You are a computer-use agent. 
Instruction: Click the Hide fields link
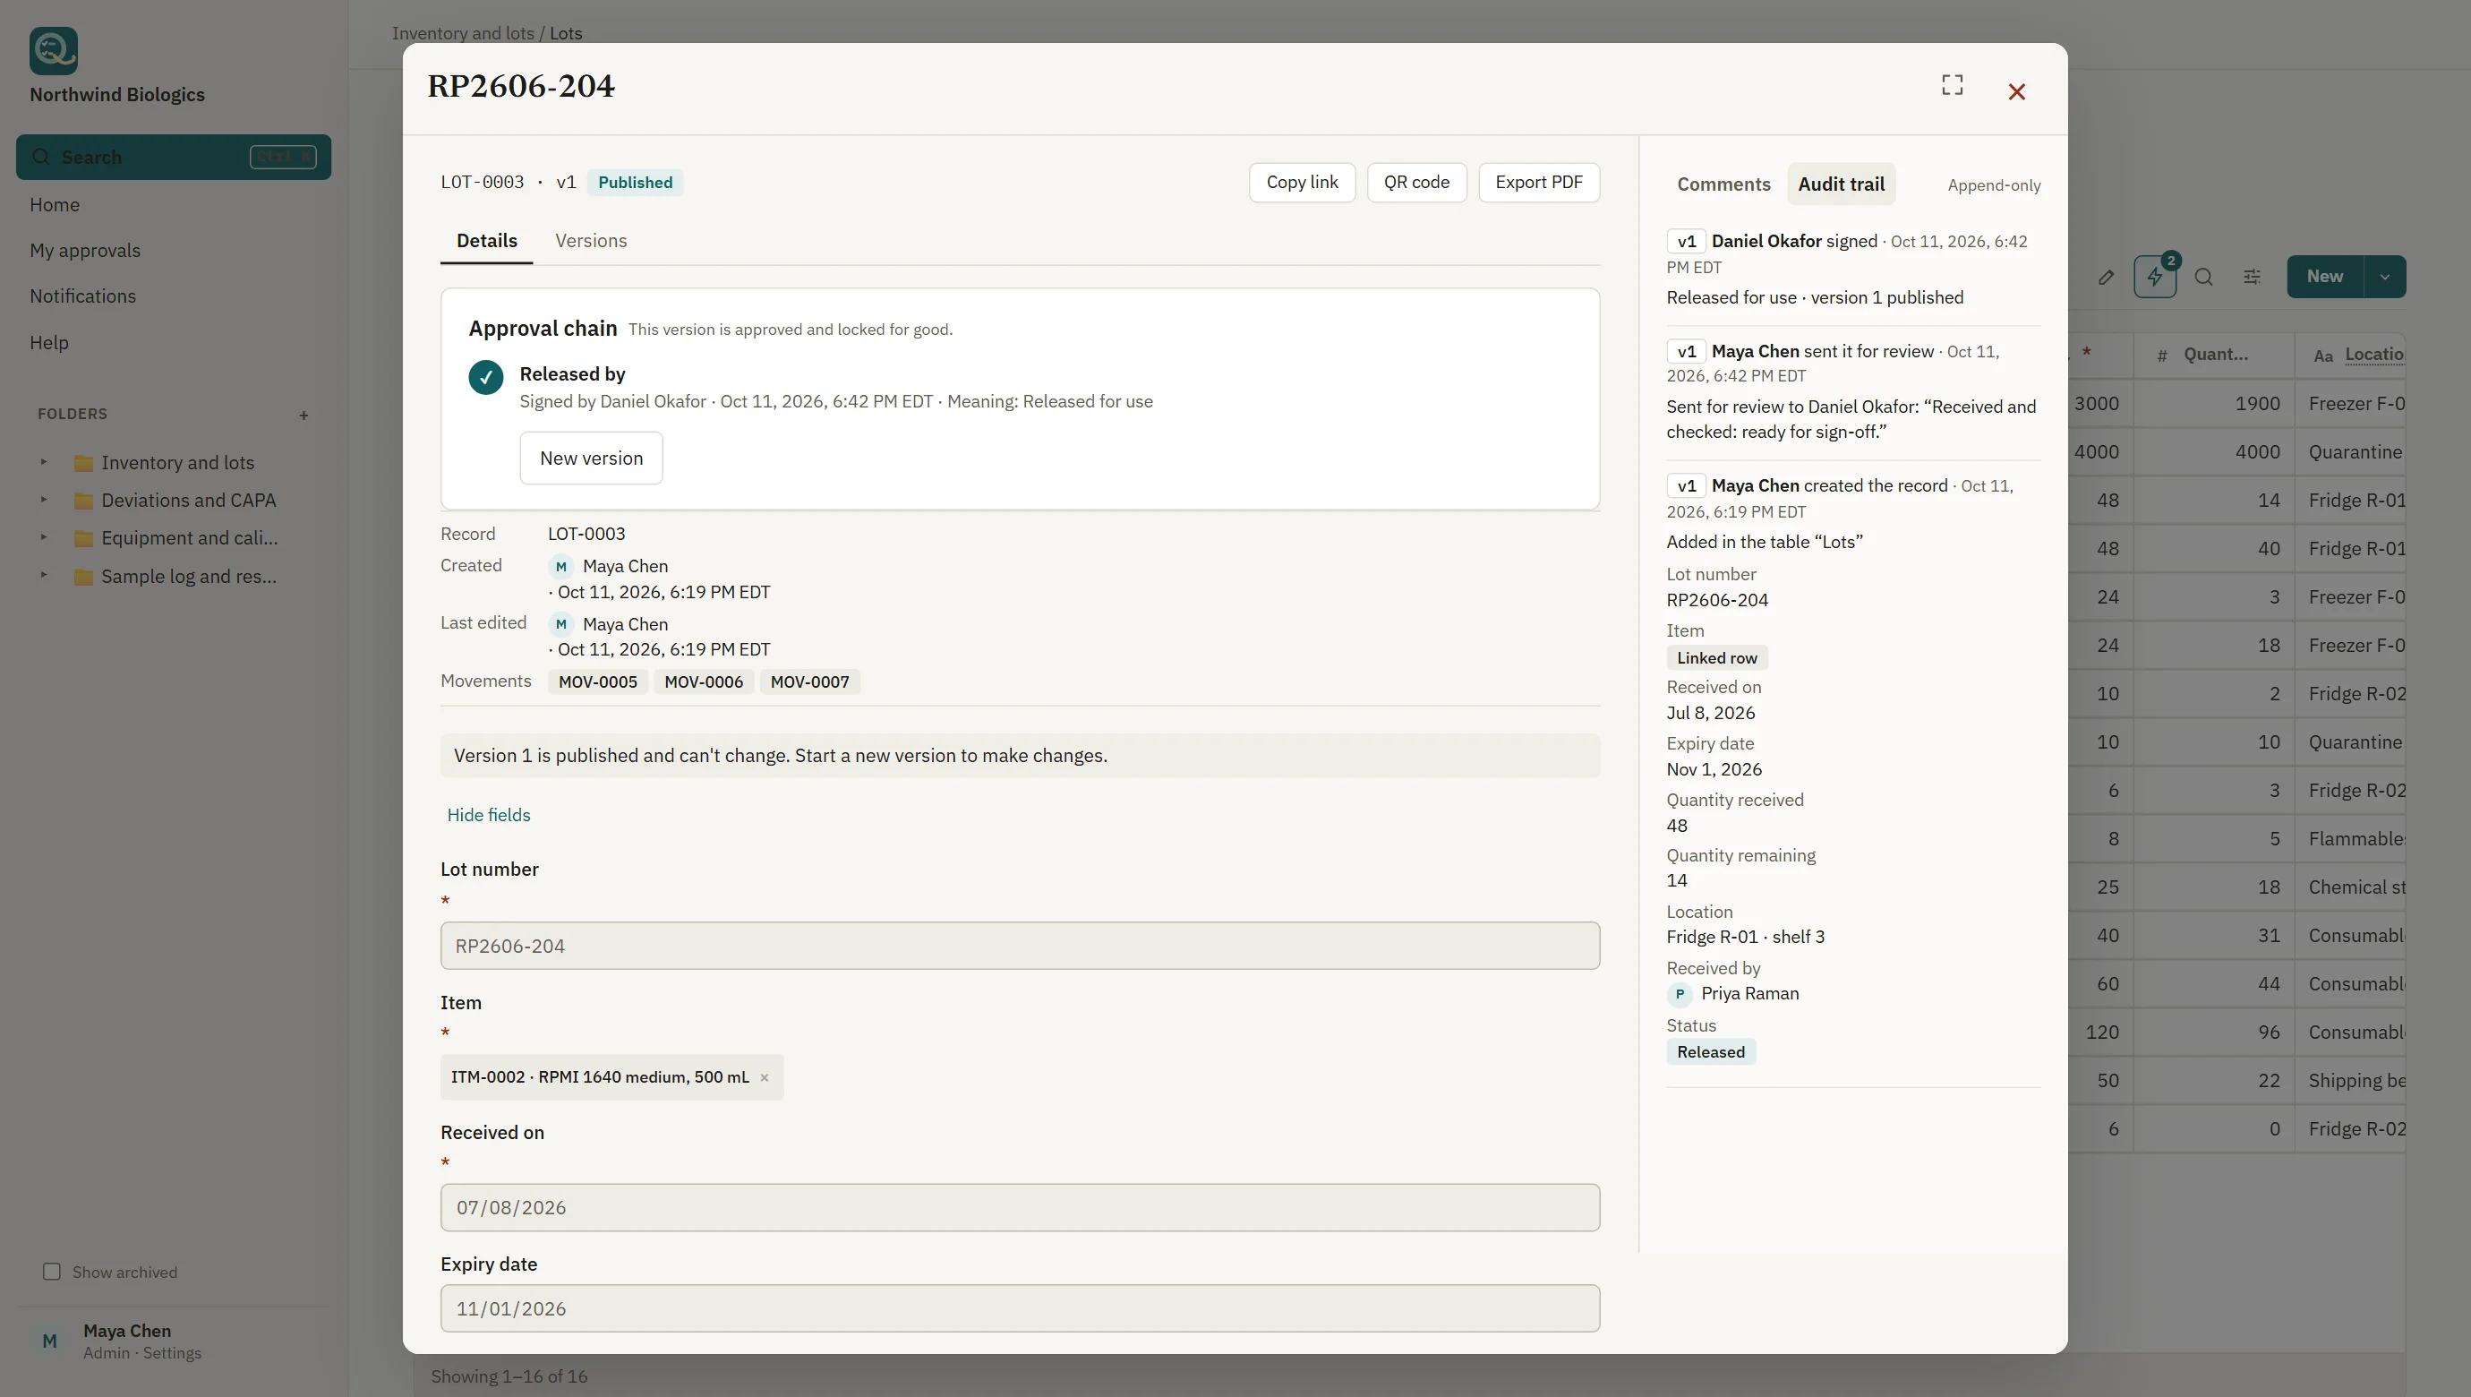tap(488, 815)
